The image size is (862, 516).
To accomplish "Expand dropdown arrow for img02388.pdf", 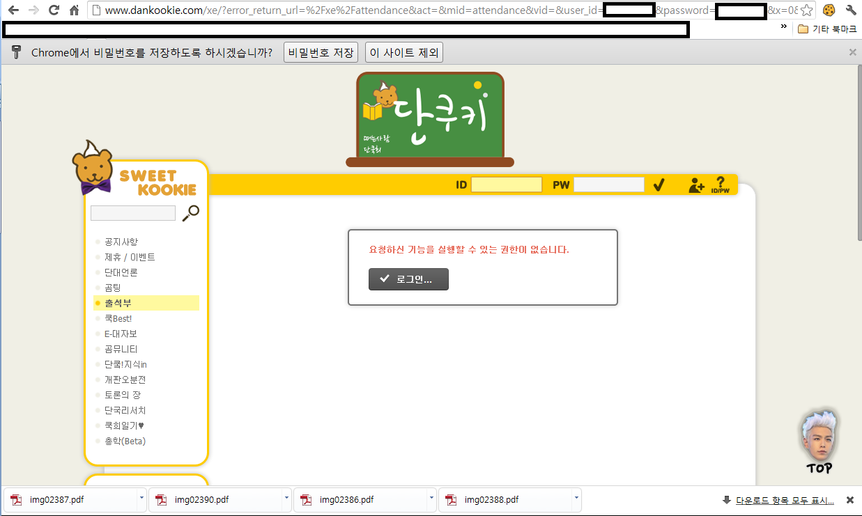I will [x=576, y=499].
